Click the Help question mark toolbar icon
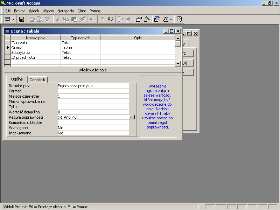 point(179,19)
